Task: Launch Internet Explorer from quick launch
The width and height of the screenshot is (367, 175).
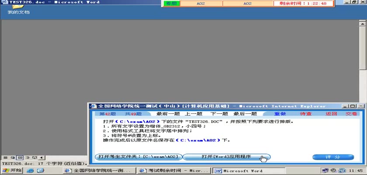Action: (30, 171)
